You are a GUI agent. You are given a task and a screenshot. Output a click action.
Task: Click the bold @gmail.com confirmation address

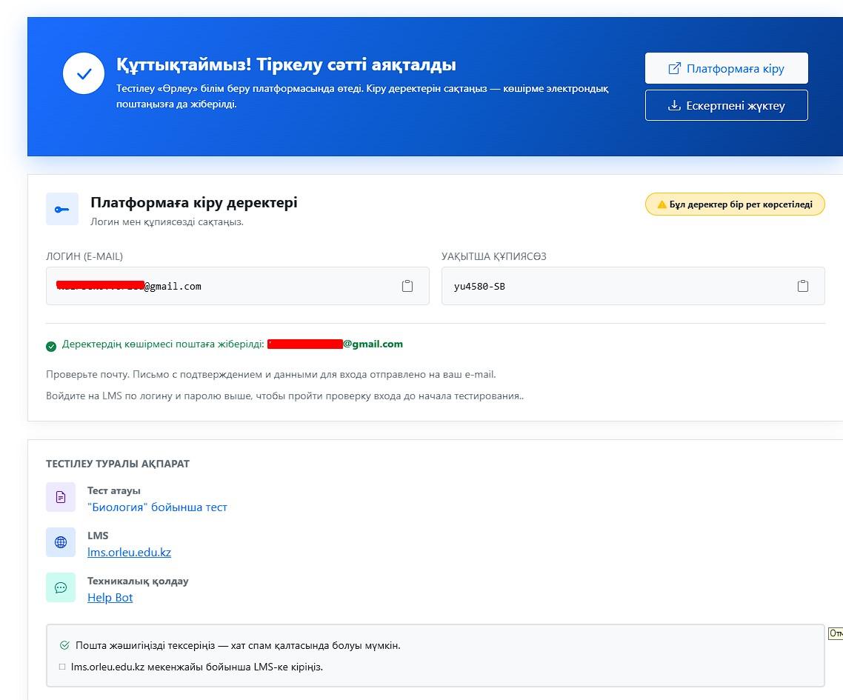point(373,344)
